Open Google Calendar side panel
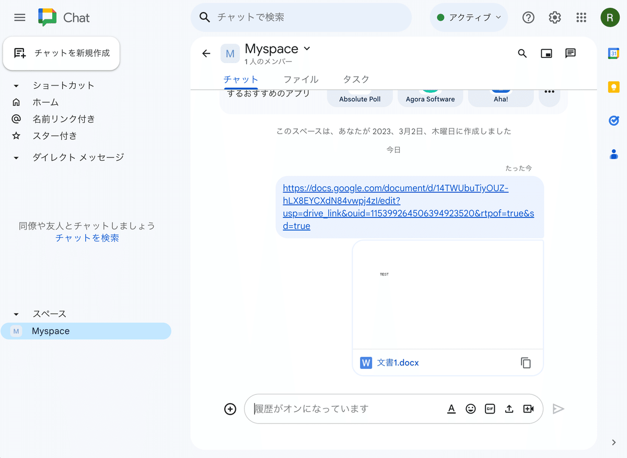Image resolution: width=627 pixels, height=458 pixels. 614,53
